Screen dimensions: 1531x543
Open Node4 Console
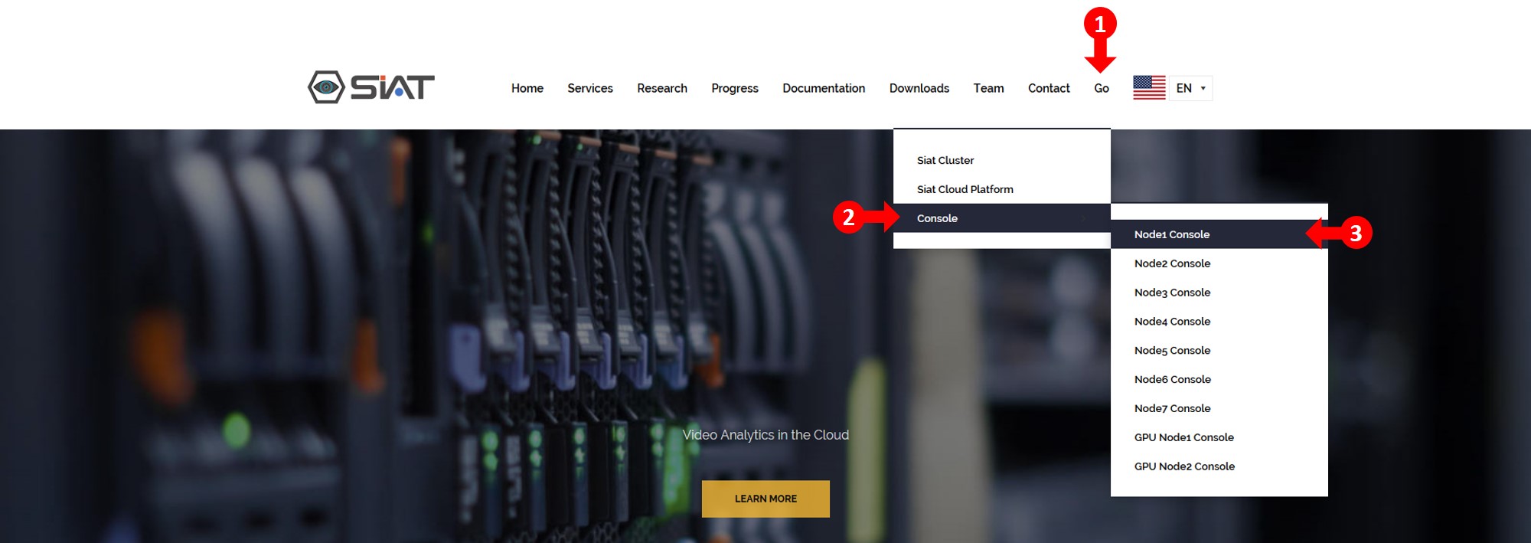point(1172,322)
